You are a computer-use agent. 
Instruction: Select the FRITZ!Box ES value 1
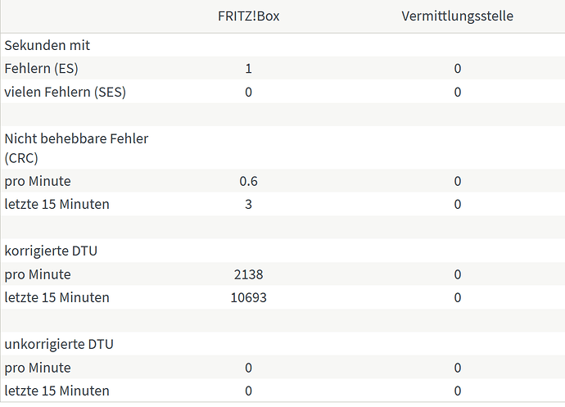(248, 69)
